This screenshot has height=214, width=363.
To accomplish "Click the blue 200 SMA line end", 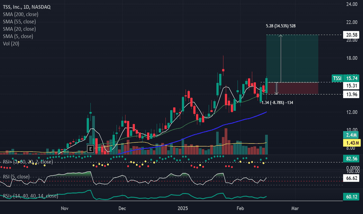I will (x=266, y=112).
